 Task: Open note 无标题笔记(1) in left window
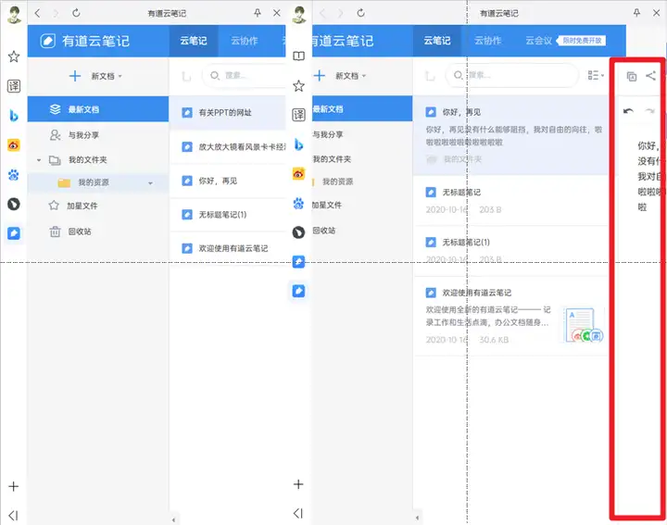(228, 215)
